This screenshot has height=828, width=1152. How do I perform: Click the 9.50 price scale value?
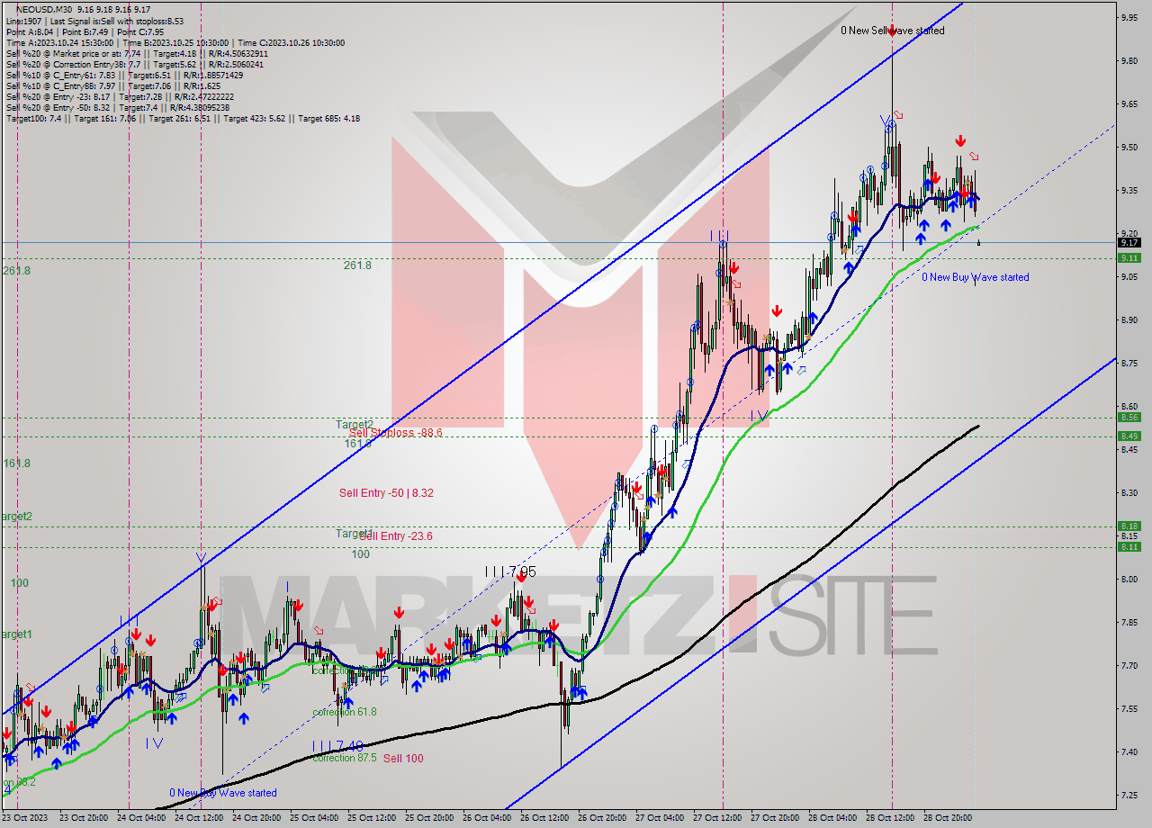[x=1129, y=147]
